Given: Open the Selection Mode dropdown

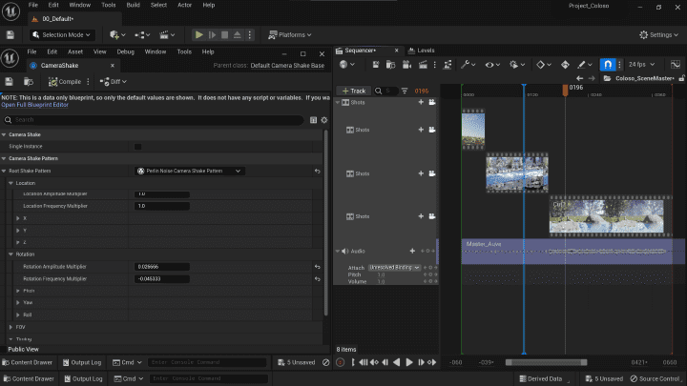Looking at the screenshot, I should [61, 35].
